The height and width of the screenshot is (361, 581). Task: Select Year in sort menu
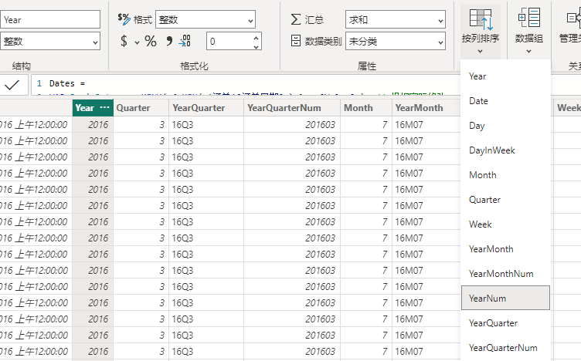pos(505,76)
